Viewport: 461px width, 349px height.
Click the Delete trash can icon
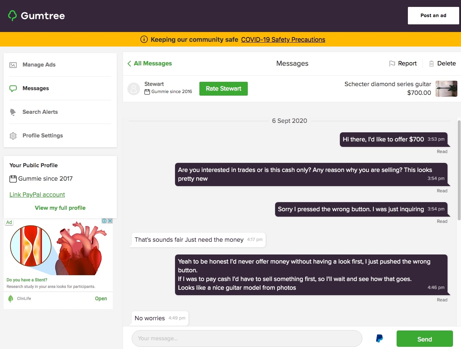tap(431, 64)
